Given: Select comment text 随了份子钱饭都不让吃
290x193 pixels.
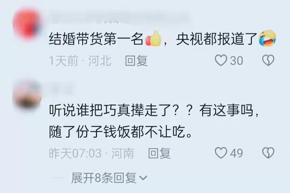Looking at the screenshot, I should (x=120, y=132).
